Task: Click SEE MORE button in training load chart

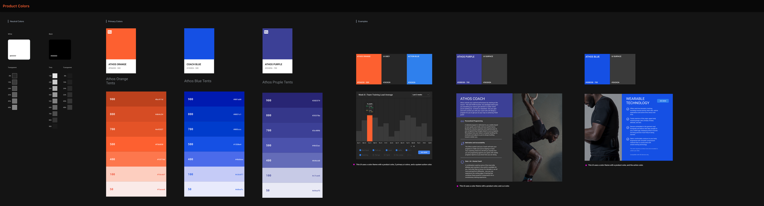Action: (x=424, y=152)
